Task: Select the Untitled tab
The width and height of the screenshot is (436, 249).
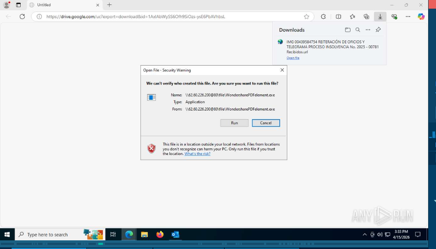Action: pos(64,5)
